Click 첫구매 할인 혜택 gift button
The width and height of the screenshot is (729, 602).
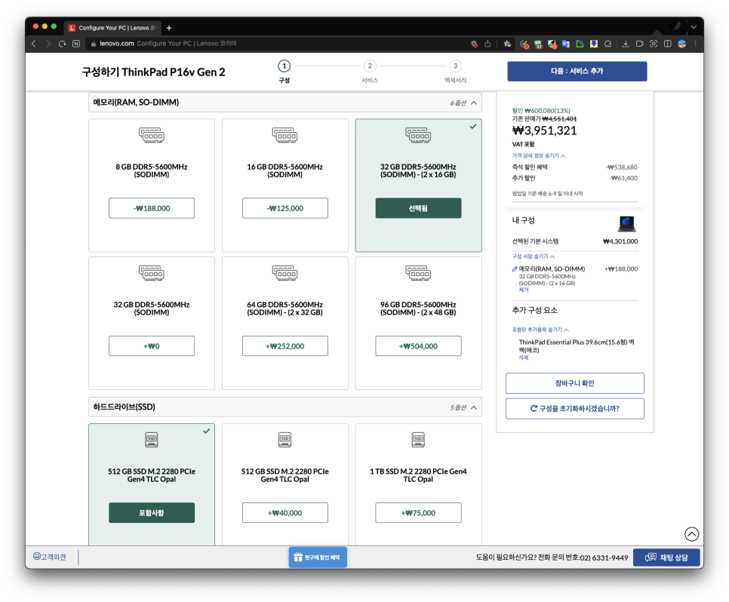click(x=318, y=557)
